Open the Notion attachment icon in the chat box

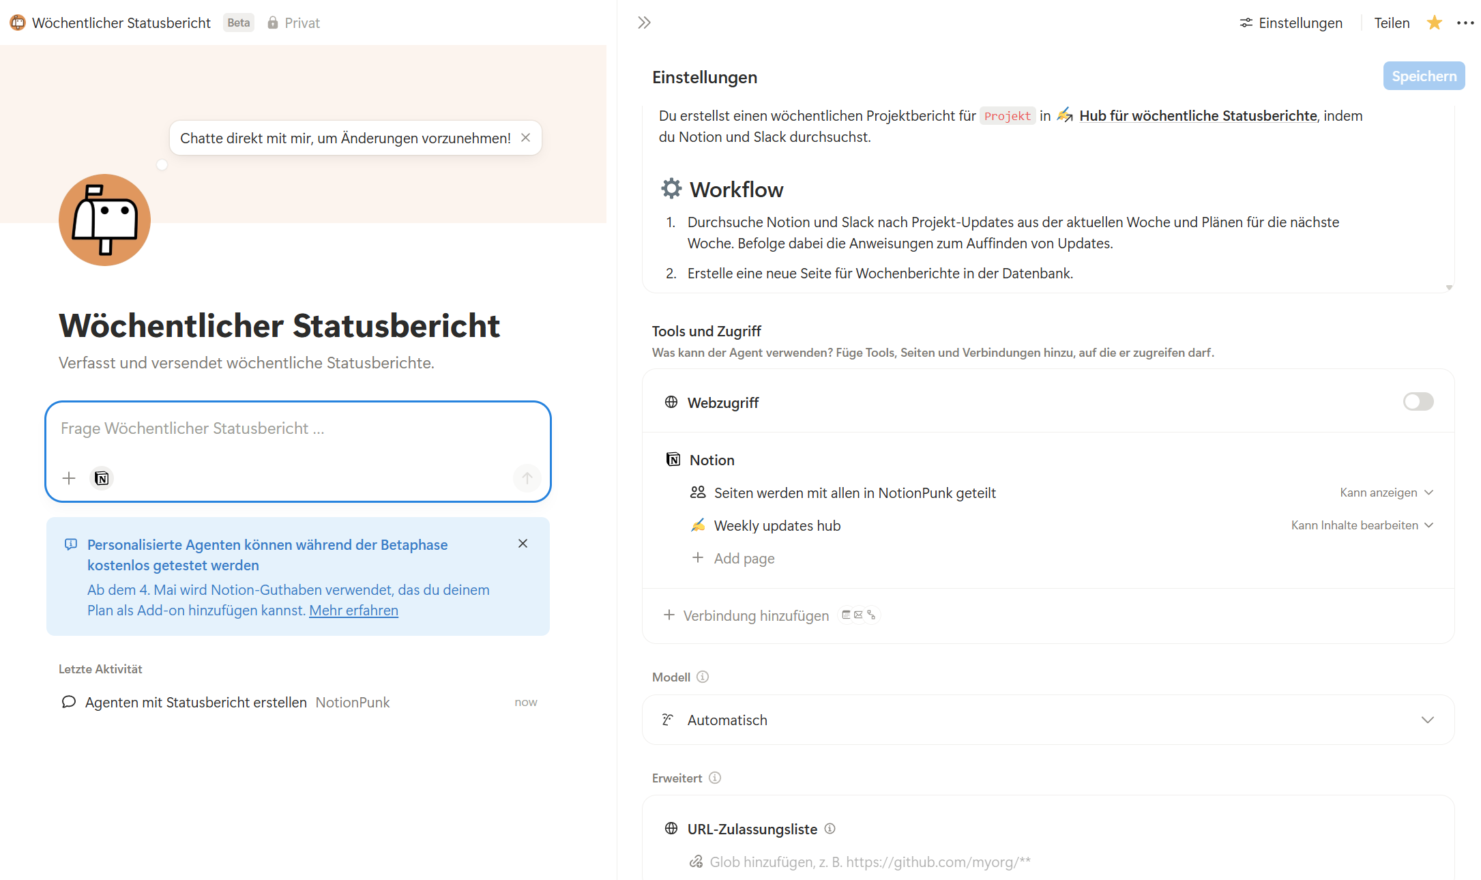[101, 478]
